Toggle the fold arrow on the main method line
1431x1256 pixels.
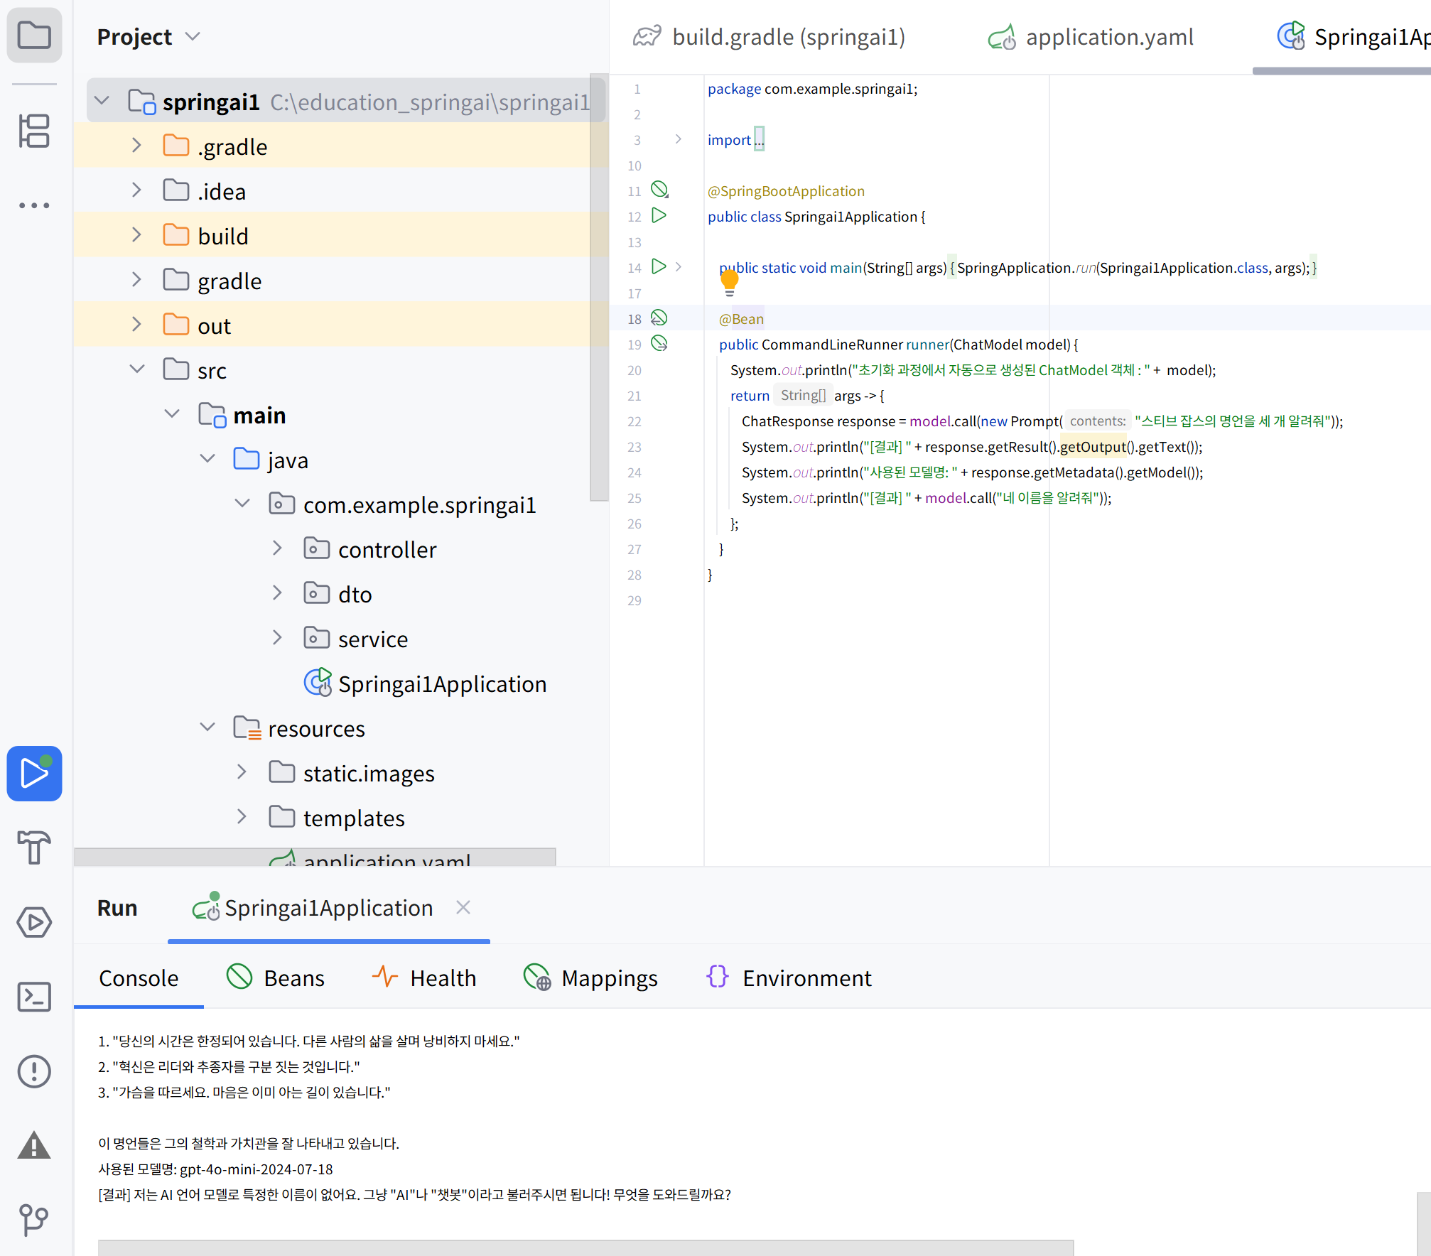point(679,267)
